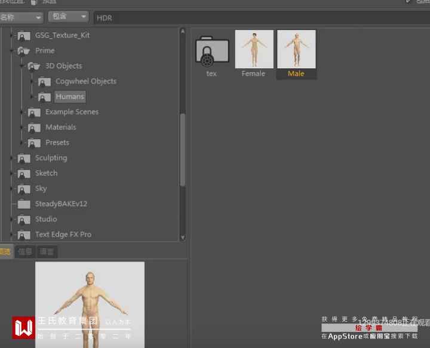Switch to the 预览 tab
This screenshot has width=430, height=348.
6,251
